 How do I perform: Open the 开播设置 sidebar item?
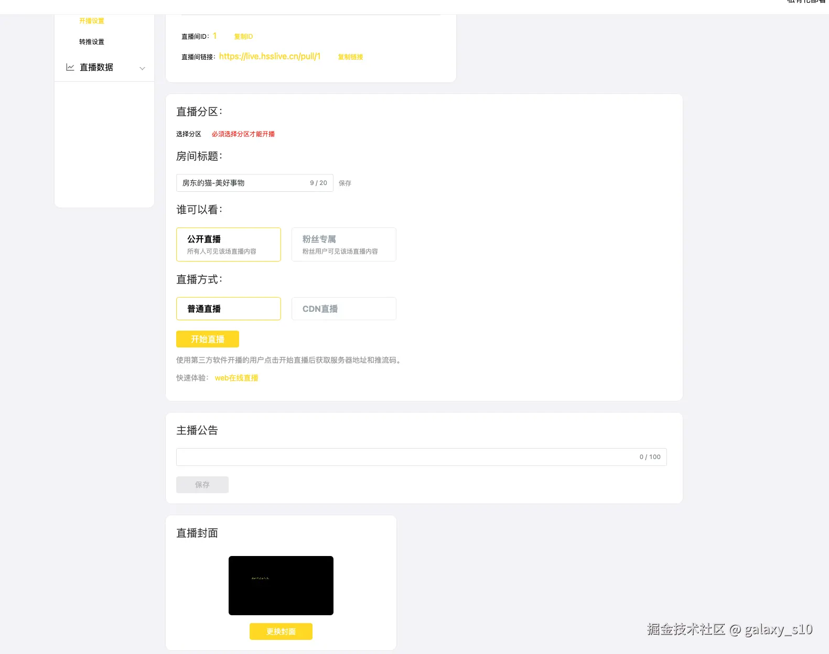tap(92, 21)
